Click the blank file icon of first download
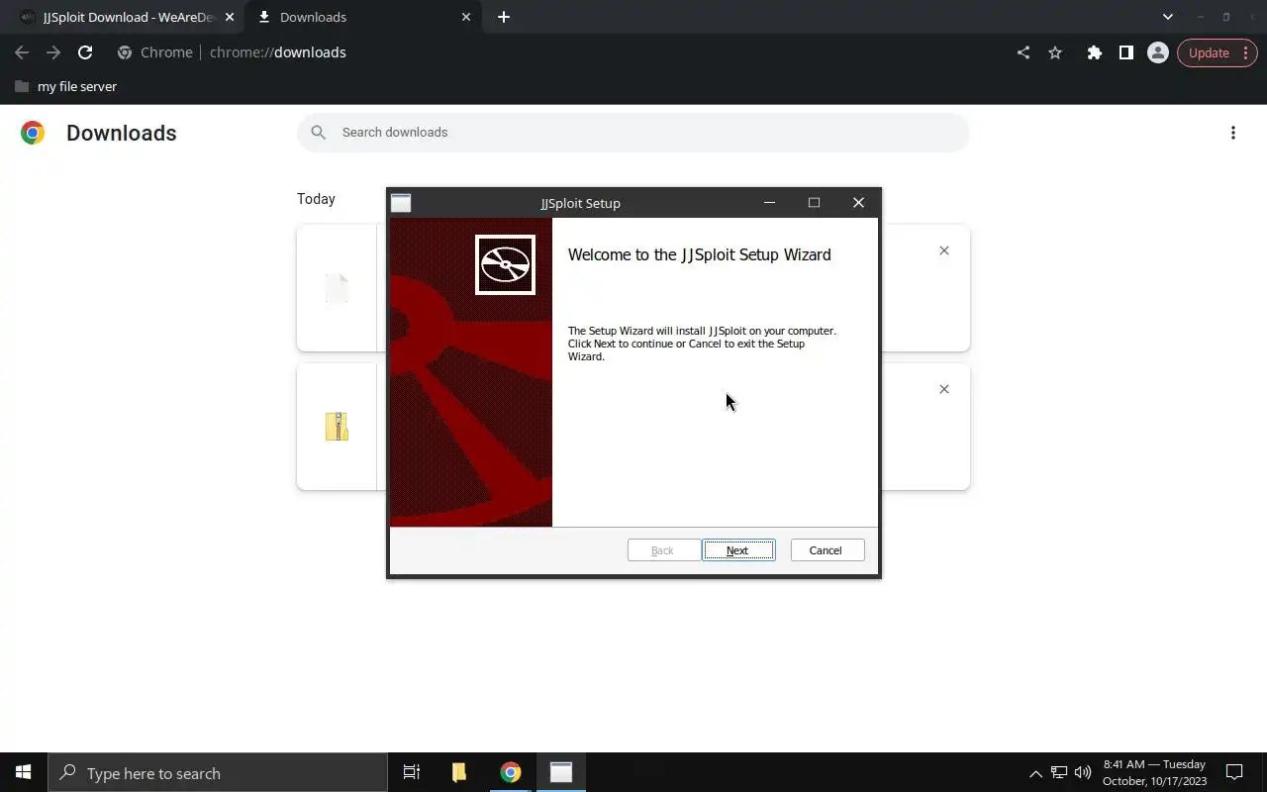1267x792 pixels. click(x=337, y=288)
